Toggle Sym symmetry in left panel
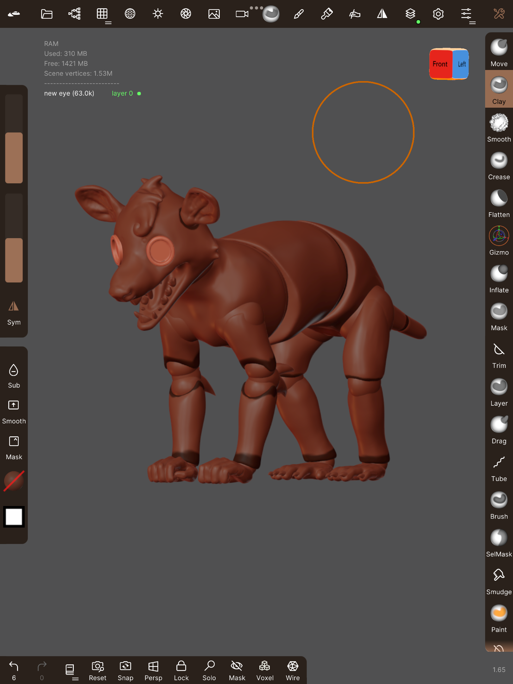 [14, 313]
